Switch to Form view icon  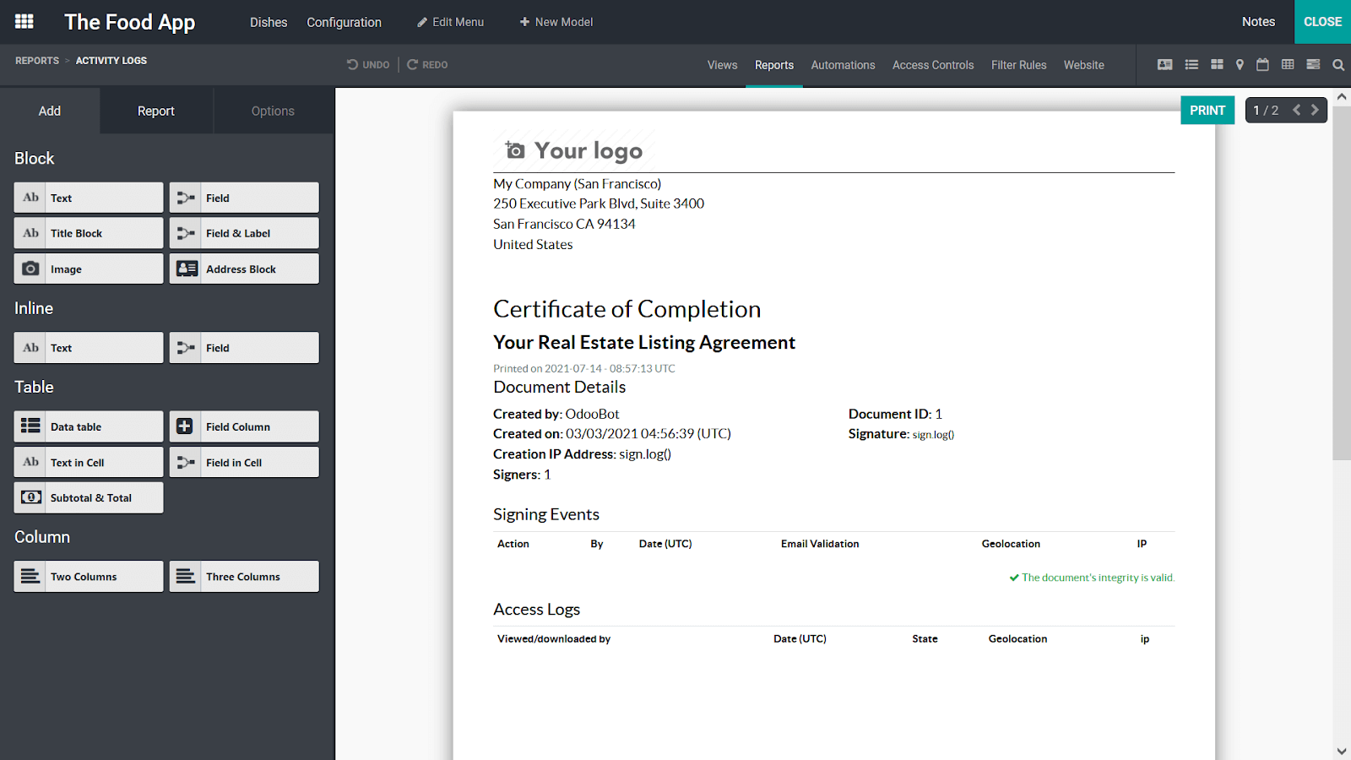coord(1164,65)
